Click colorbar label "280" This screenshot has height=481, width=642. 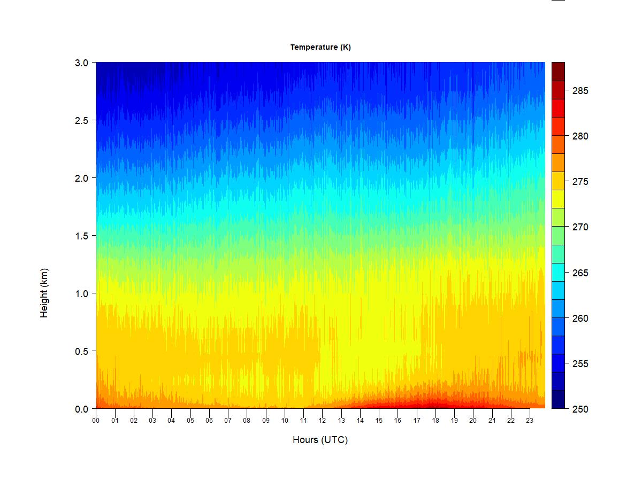pyautogui.click(x=580, y=136)
